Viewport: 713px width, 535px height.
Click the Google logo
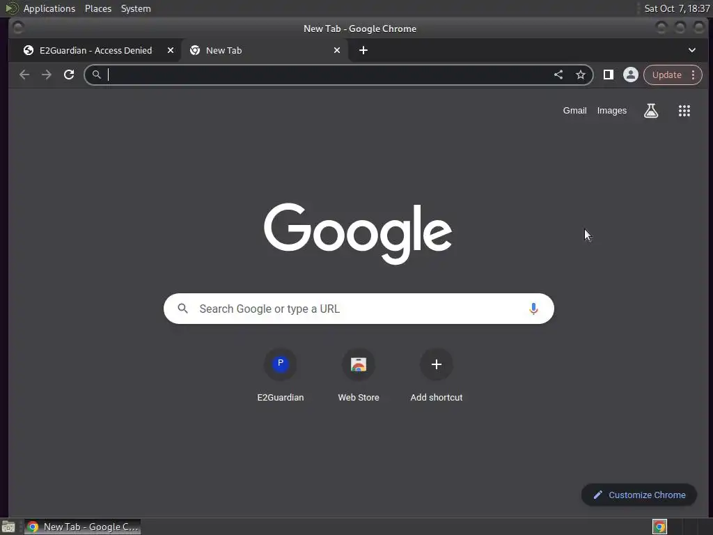(x=358, y=233)
